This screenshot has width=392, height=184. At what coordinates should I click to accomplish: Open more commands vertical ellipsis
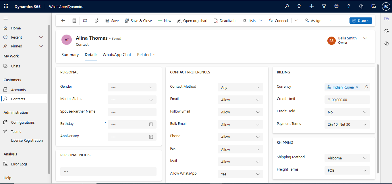pos(330,21)
